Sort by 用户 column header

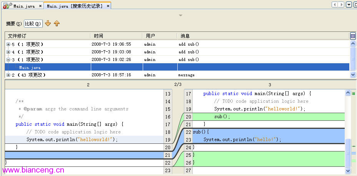pos(160,36)
